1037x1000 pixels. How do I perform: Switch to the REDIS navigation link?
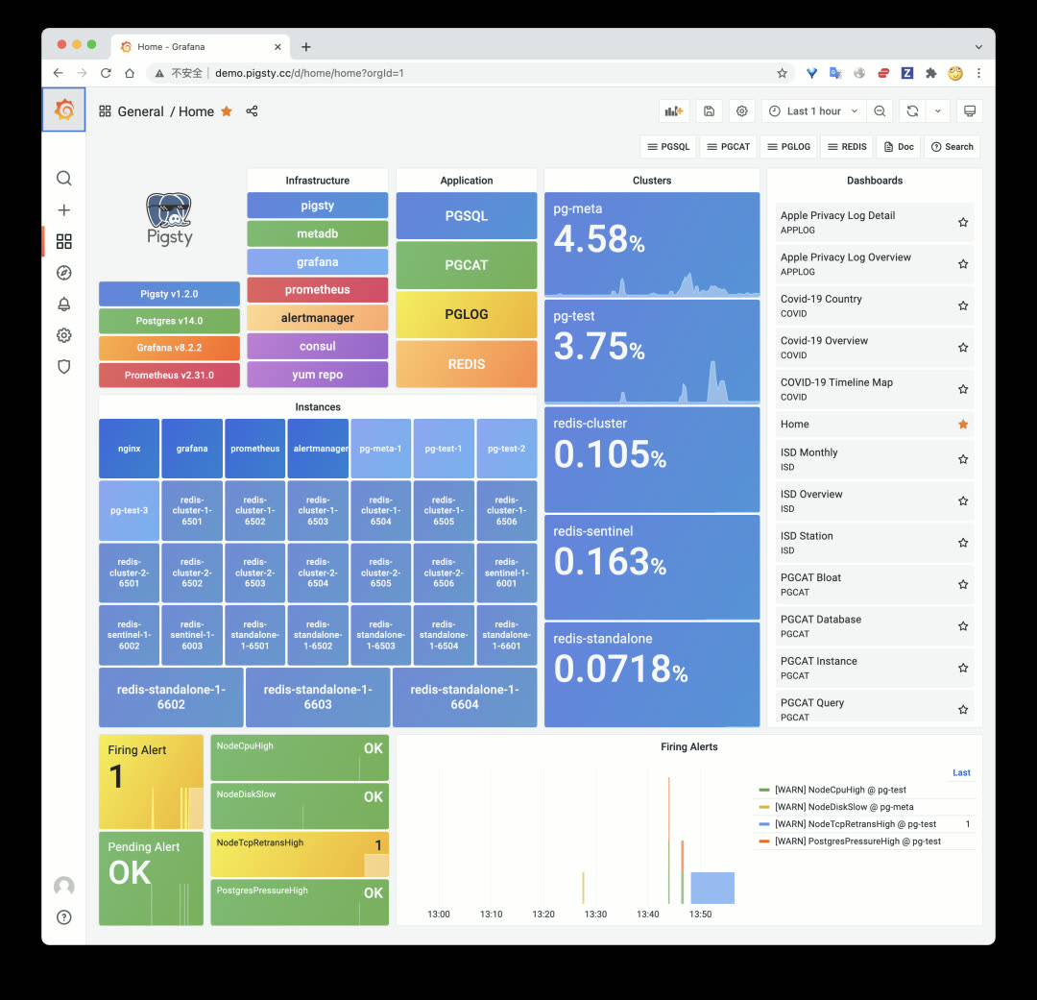(x=846, y=146)
